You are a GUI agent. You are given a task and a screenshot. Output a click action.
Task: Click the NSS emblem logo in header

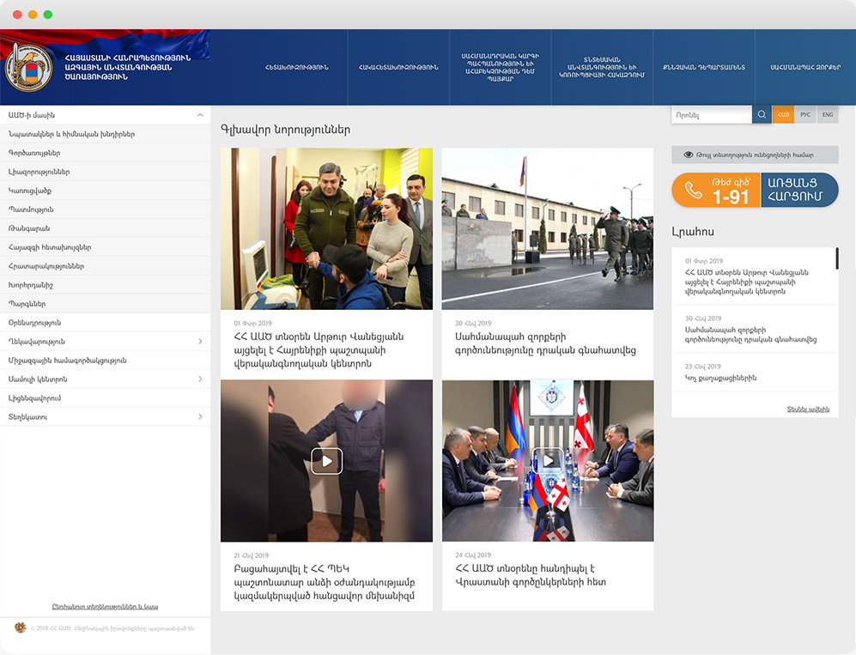pos(28,68)
